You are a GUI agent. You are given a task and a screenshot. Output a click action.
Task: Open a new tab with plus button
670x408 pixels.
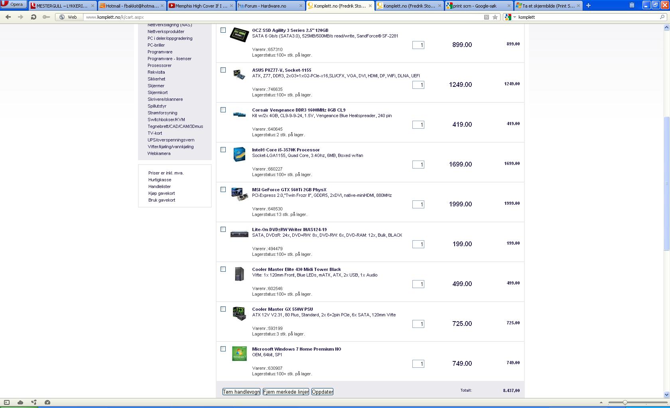point(588,6)
